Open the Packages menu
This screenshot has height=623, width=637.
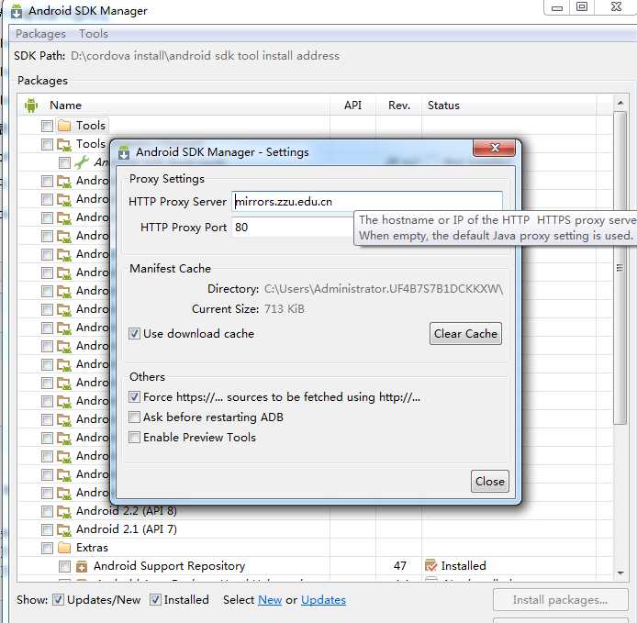click(40, 34)
